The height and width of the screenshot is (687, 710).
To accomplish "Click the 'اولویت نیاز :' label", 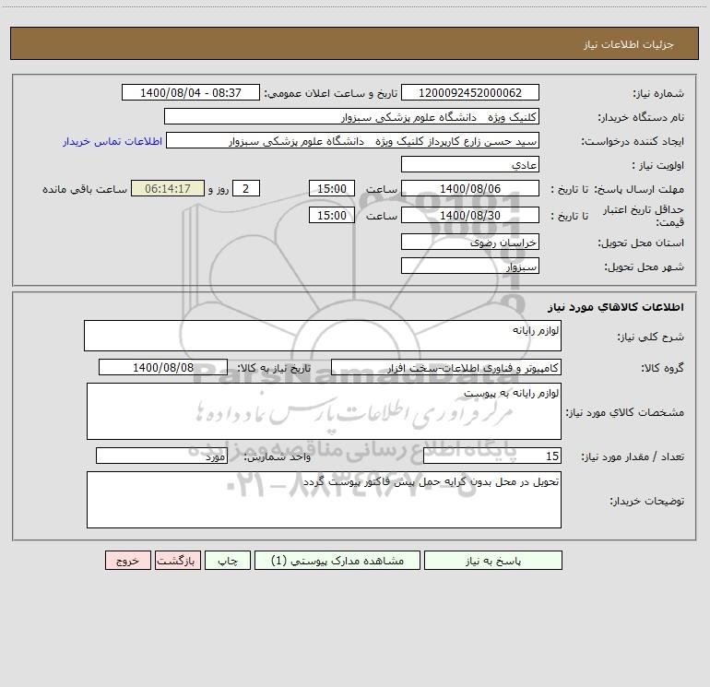I will [x=657, y=165].
